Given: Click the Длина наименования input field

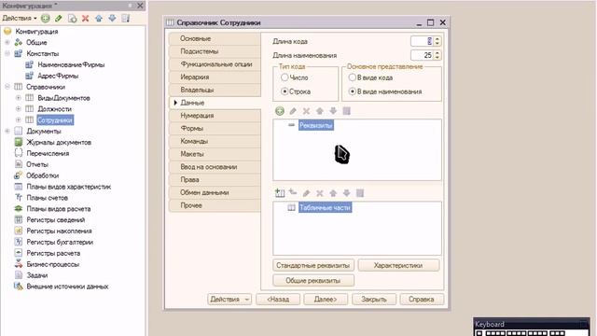Looking at the screenshot, I should point(422,55).
